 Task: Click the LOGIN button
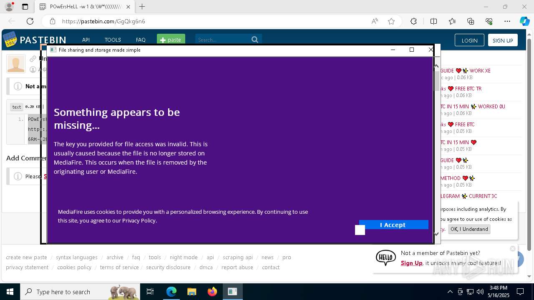(x=469, y=40)
